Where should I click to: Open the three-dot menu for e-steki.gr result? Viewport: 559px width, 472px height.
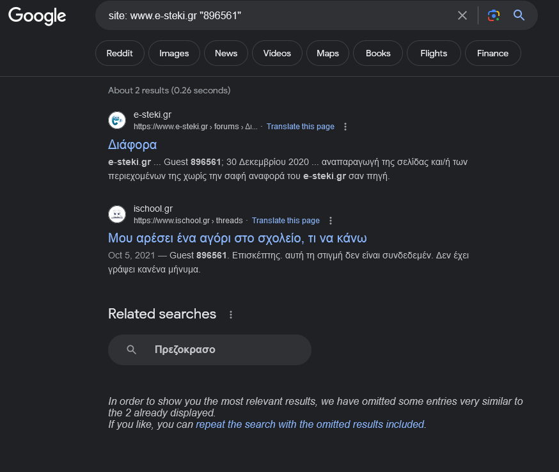345,127
